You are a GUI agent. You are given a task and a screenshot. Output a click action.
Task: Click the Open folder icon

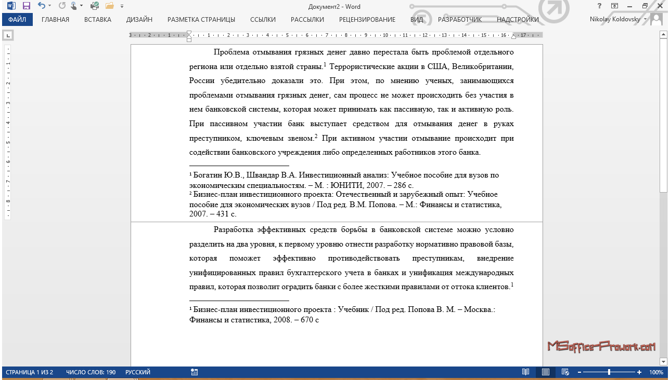[x=109, y=6]
